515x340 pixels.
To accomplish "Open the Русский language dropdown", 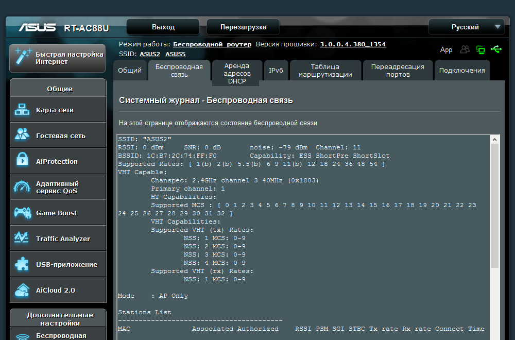I will point(466,27).
